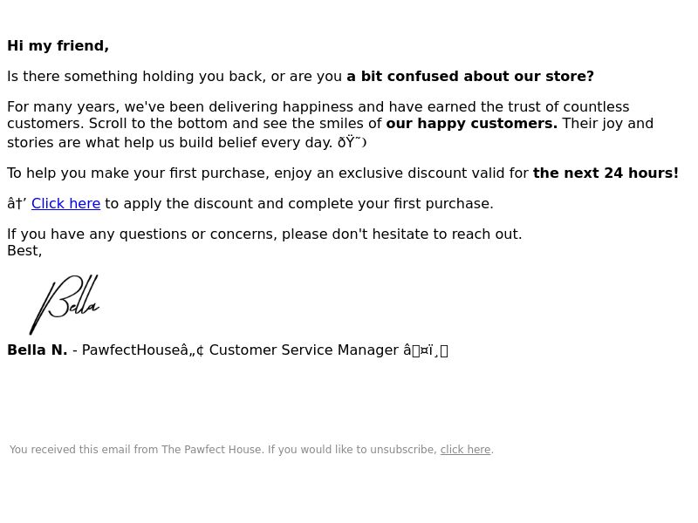Click 'To help you make your first purchase' text
Screen dimensions: 698x523
138,173
